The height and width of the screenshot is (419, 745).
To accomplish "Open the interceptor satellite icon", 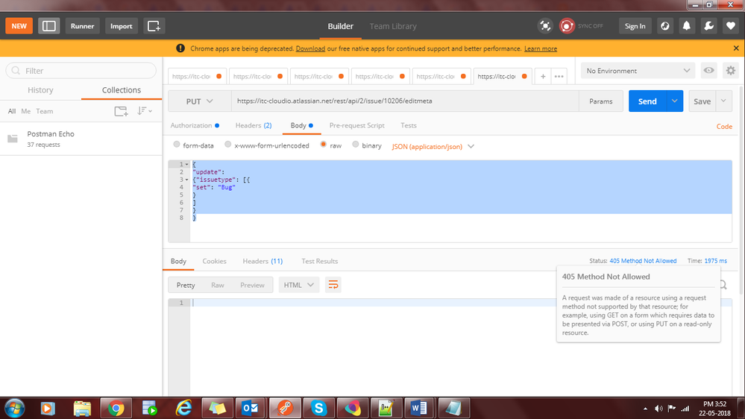I will (545, 26).
